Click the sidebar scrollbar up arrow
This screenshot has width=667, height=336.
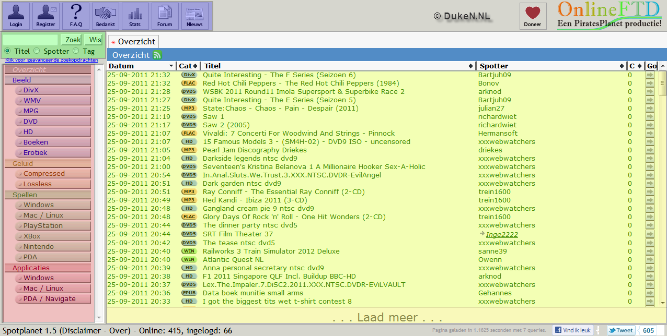tap(99, 68)
